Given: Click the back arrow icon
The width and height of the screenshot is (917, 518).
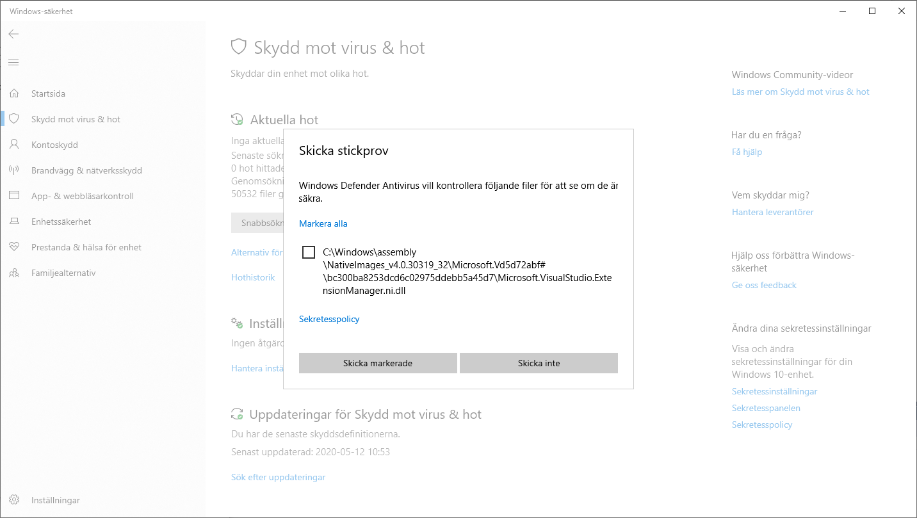Looking at the screenshot, I should pos(13,34).
